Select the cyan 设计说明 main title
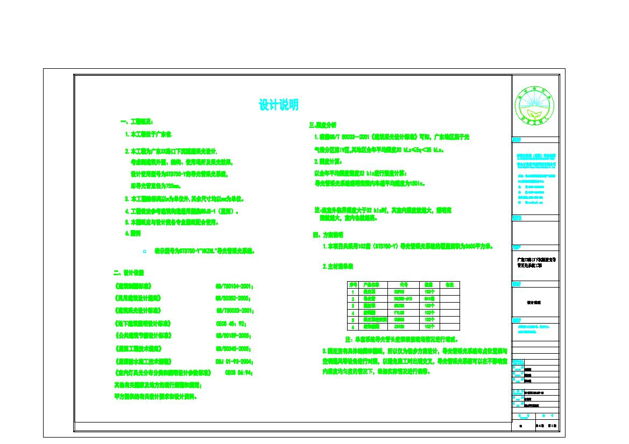This screenshot has width=629, height=444. [x=279, y=105]
